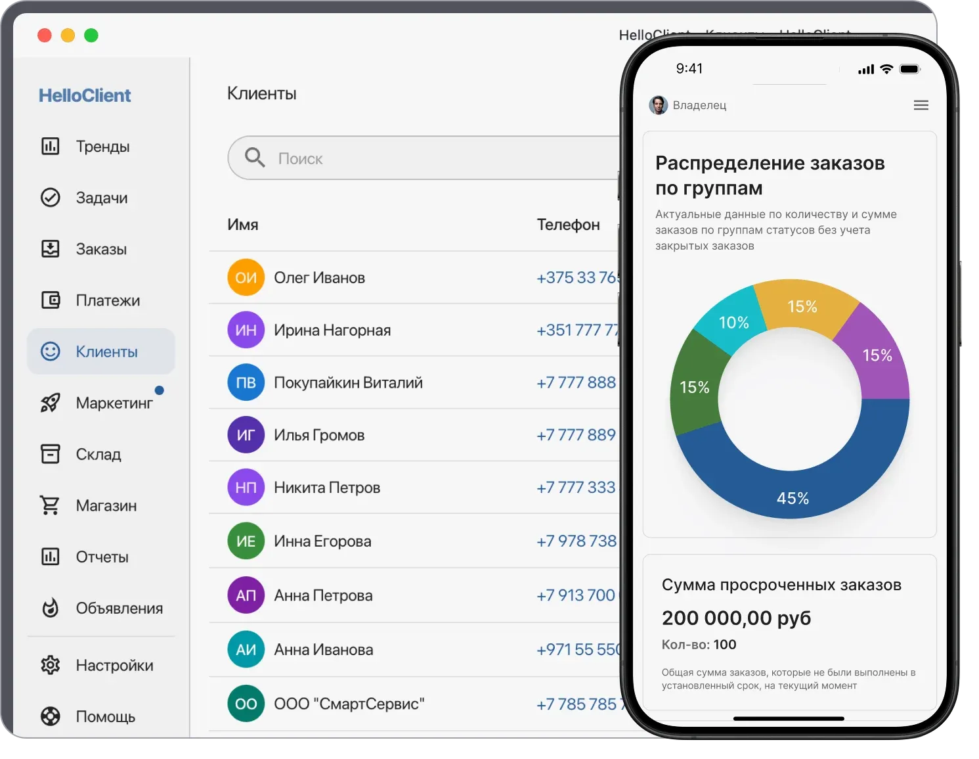The image size is (979, 759).
Task: Click Ирина Нагорная's phone number link
Action: click(577, 330)
